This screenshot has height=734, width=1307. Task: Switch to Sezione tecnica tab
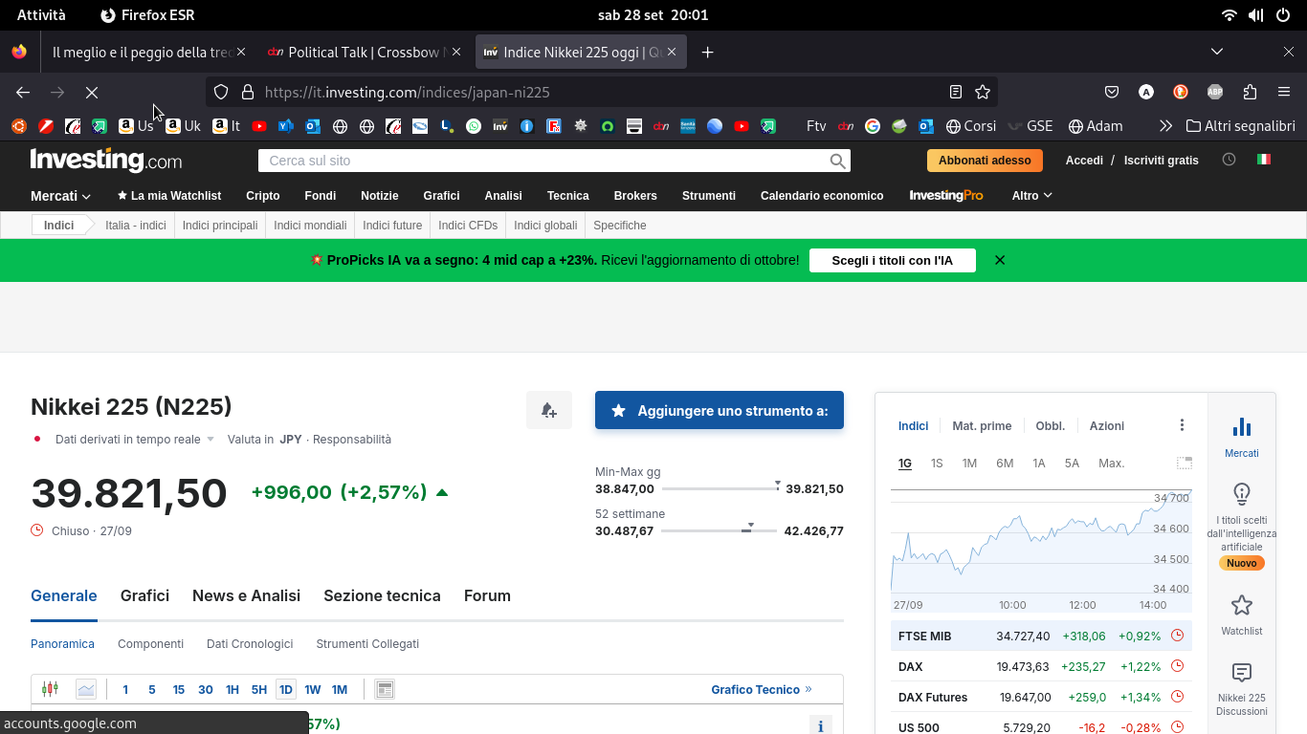point(382,595)
